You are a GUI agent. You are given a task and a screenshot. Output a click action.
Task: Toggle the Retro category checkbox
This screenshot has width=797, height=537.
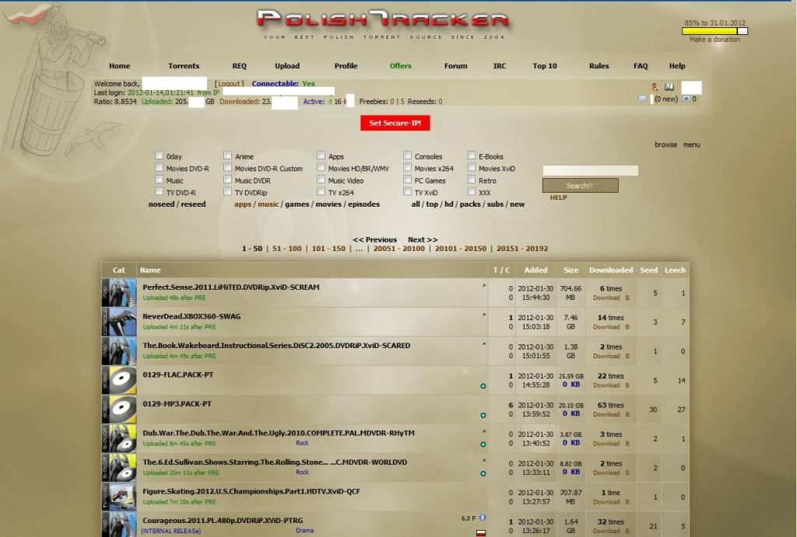pyautogui.click(x=472, y=180)
